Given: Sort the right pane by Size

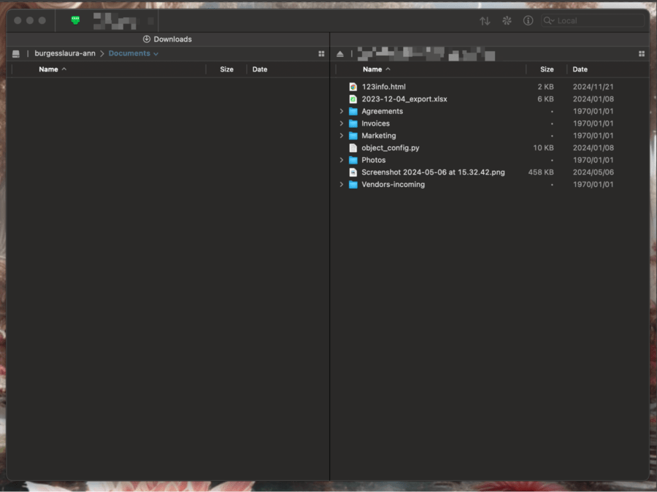Looking at the screenshot, I should coord(546,69).
